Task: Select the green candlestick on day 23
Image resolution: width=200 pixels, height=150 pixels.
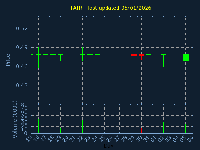Action: 90,54
